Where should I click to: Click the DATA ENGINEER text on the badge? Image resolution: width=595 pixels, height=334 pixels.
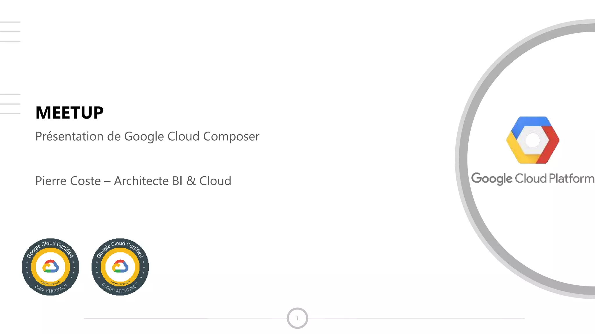[x=51, y=289]
